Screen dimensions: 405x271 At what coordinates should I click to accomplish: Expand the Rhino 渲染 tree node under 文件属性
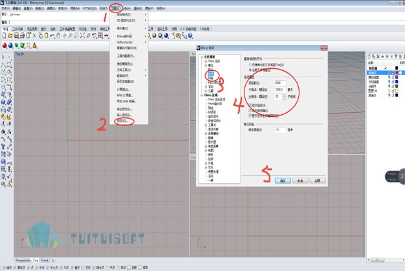(x=206, y=61)
